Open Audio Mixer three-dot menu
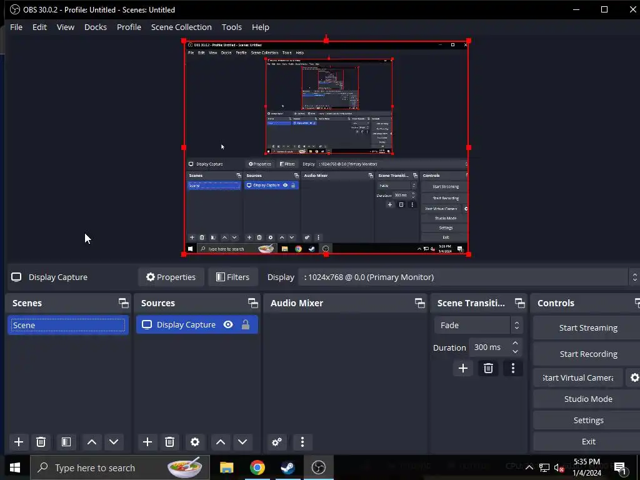Viewport: 640px width, 480px height. coord(302,442)
